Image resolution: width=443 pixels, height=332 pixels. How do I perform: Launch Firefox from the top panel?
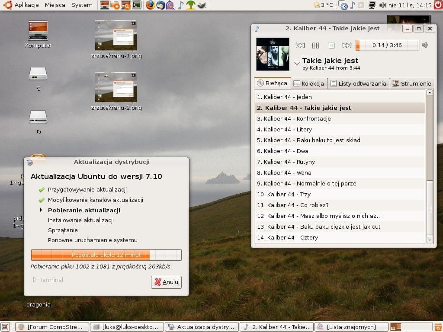[x=150, y=5]
